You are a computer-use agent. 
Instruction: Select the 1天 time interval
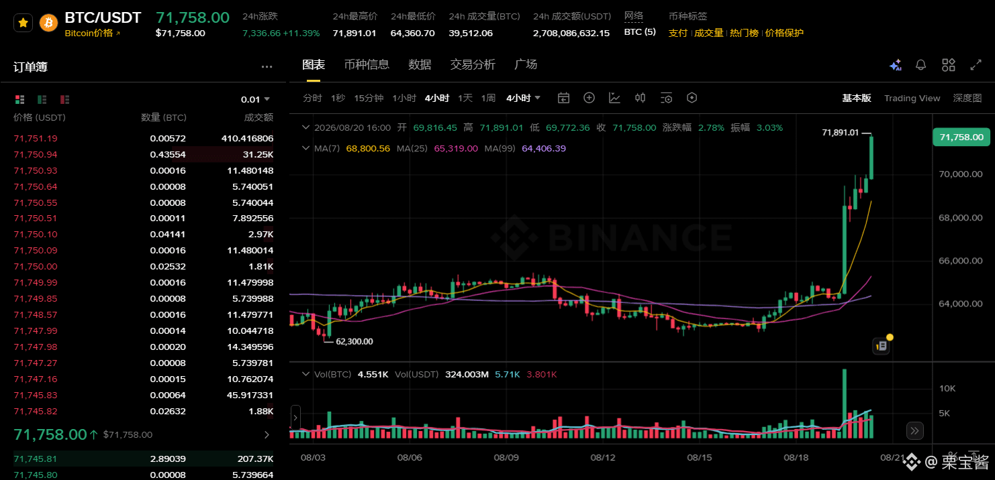point(465,98)
